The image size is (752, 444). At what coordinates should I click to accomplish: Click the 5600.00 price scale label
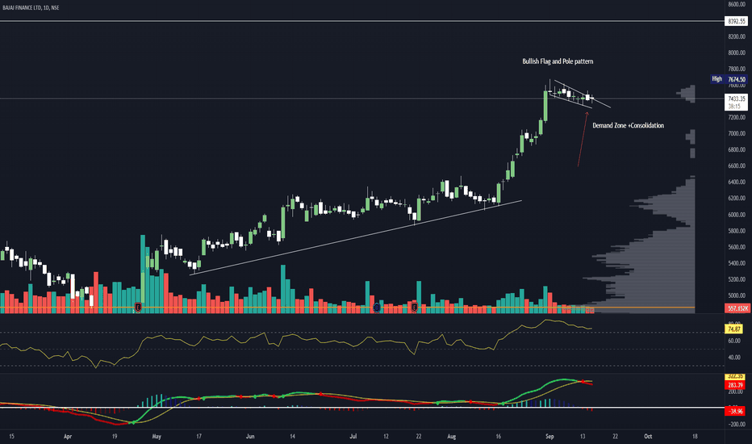point(737,247)
